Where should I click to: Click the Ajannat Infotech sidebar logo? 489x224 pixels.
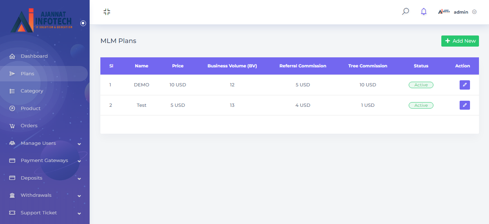(41, 20)
